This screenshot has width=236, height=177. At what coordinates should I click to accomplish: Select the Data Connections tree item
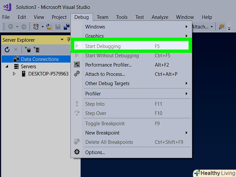40,59
